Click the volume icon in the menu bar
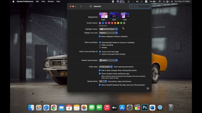Screen dimensions: 202x113 pyautogui.click(x=137, y=2)
